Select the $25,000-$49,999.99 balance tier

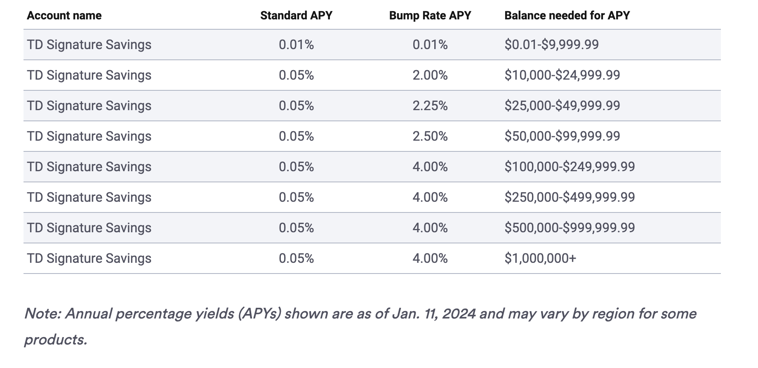click(x=562, y=106)
